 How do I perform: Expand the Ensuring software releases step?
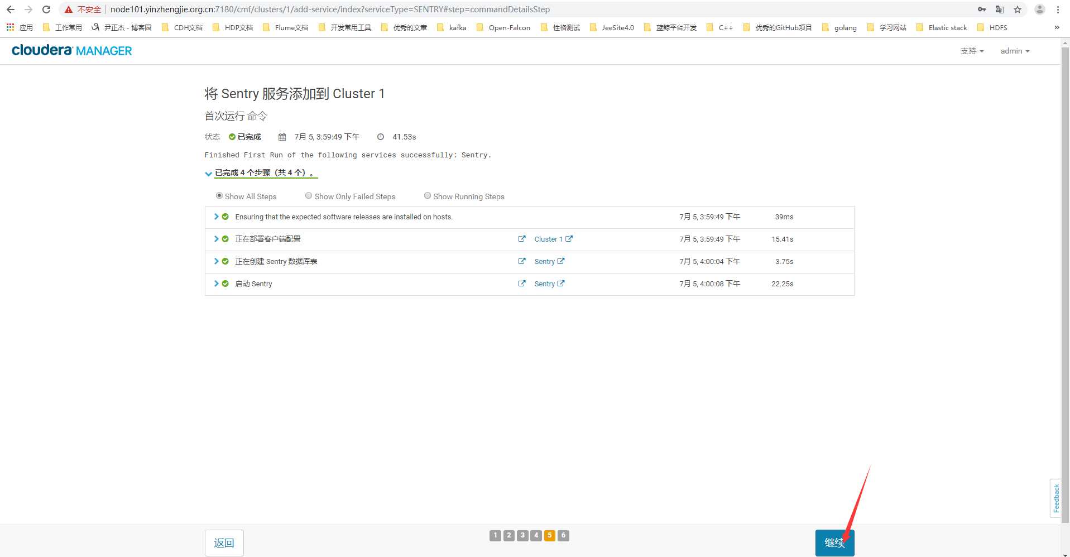(x=216, y=217)
